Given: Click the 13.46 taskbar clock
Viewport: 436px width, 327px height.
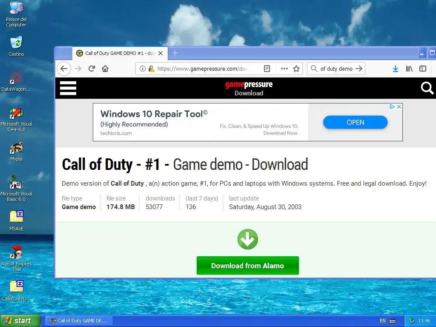Looking at the screenshot, I should tap(424, 321).
